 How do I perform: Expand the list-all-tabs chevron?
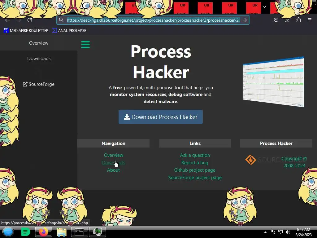[x=264, y=7]
